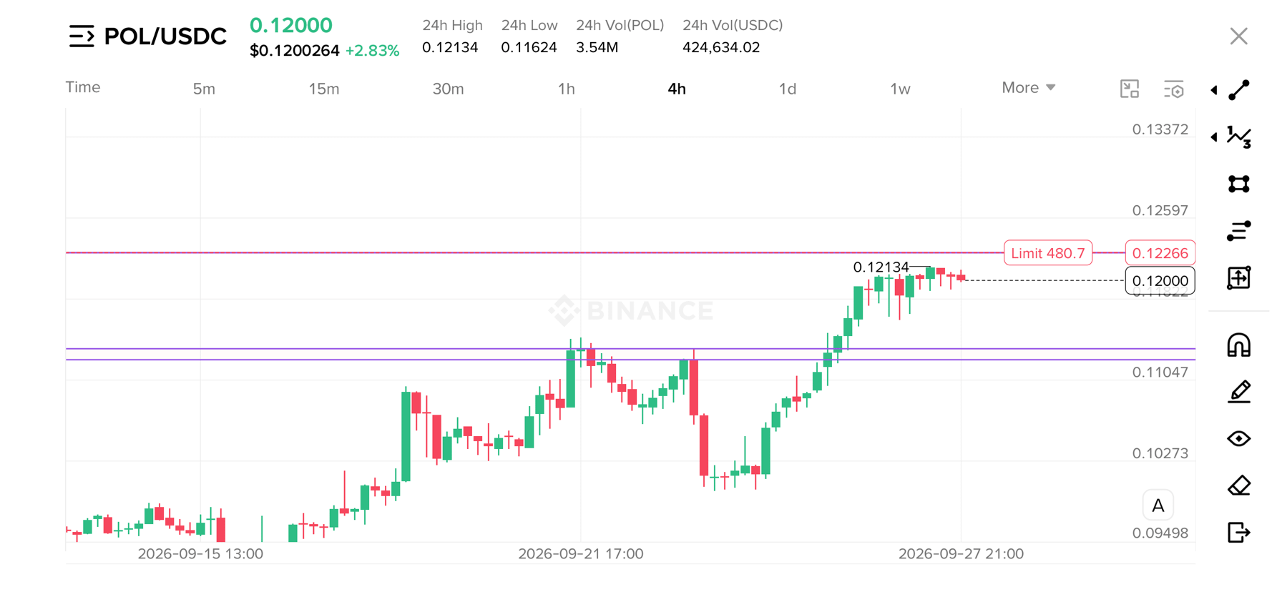Toggle magnet snap mode
The height and width of the screenshot is (592, 1282).
tap(1239, 345)
